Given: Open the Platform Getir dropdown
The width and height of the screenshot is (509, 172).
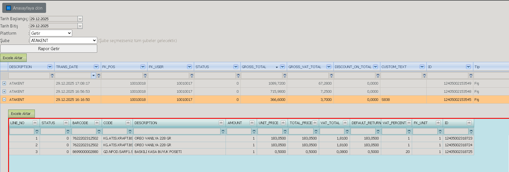Looking at the screenshot, I should [x=51, y=33].
